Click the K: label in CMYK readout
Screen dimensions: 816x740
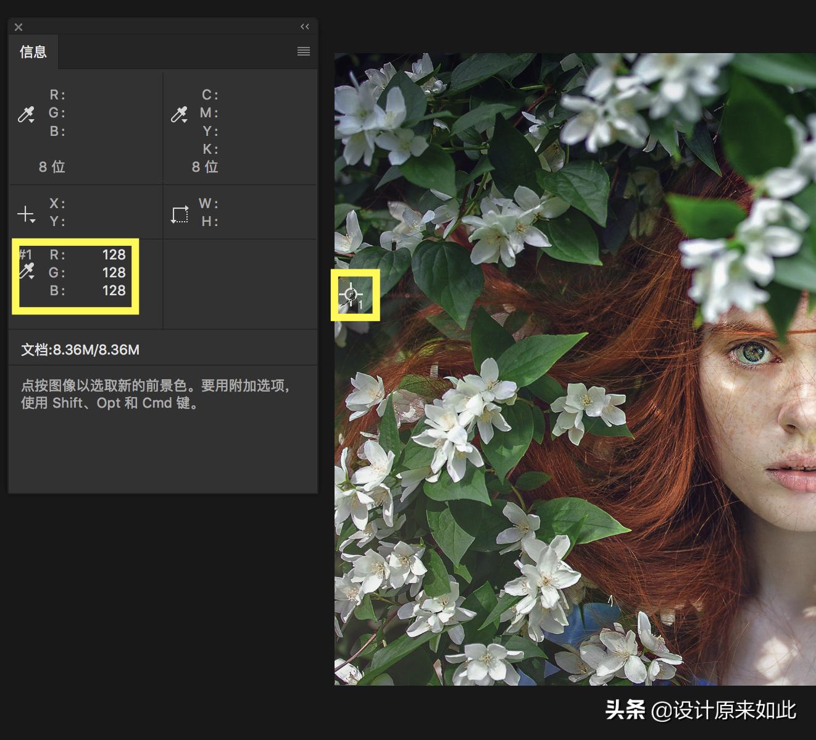(210, 149)
